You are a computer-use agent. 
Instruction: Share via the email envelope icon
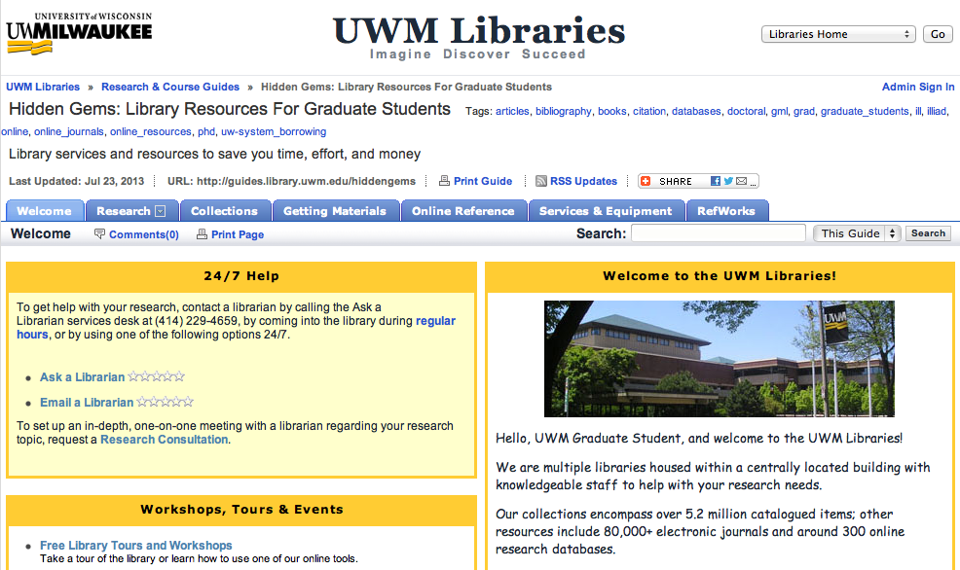tap(740, 181)
